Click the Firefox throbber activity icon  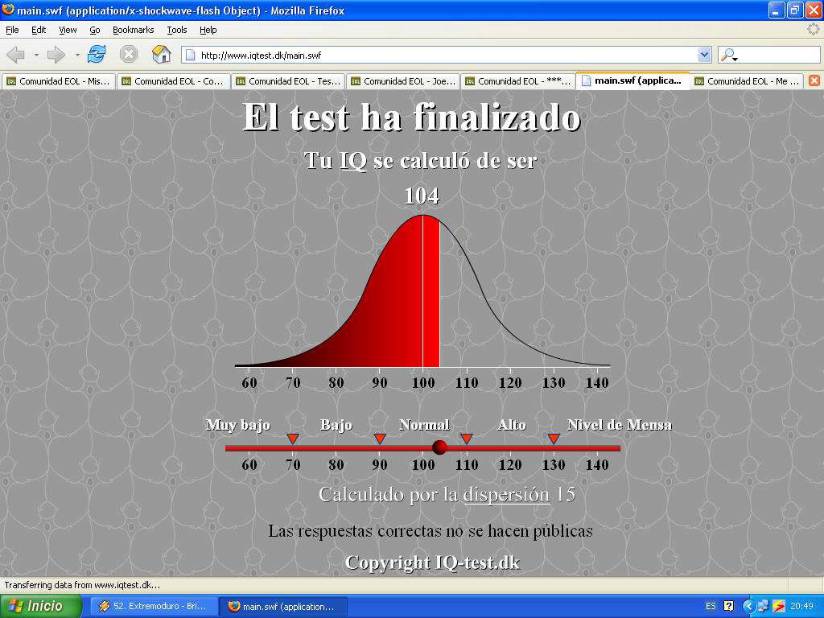814,30
